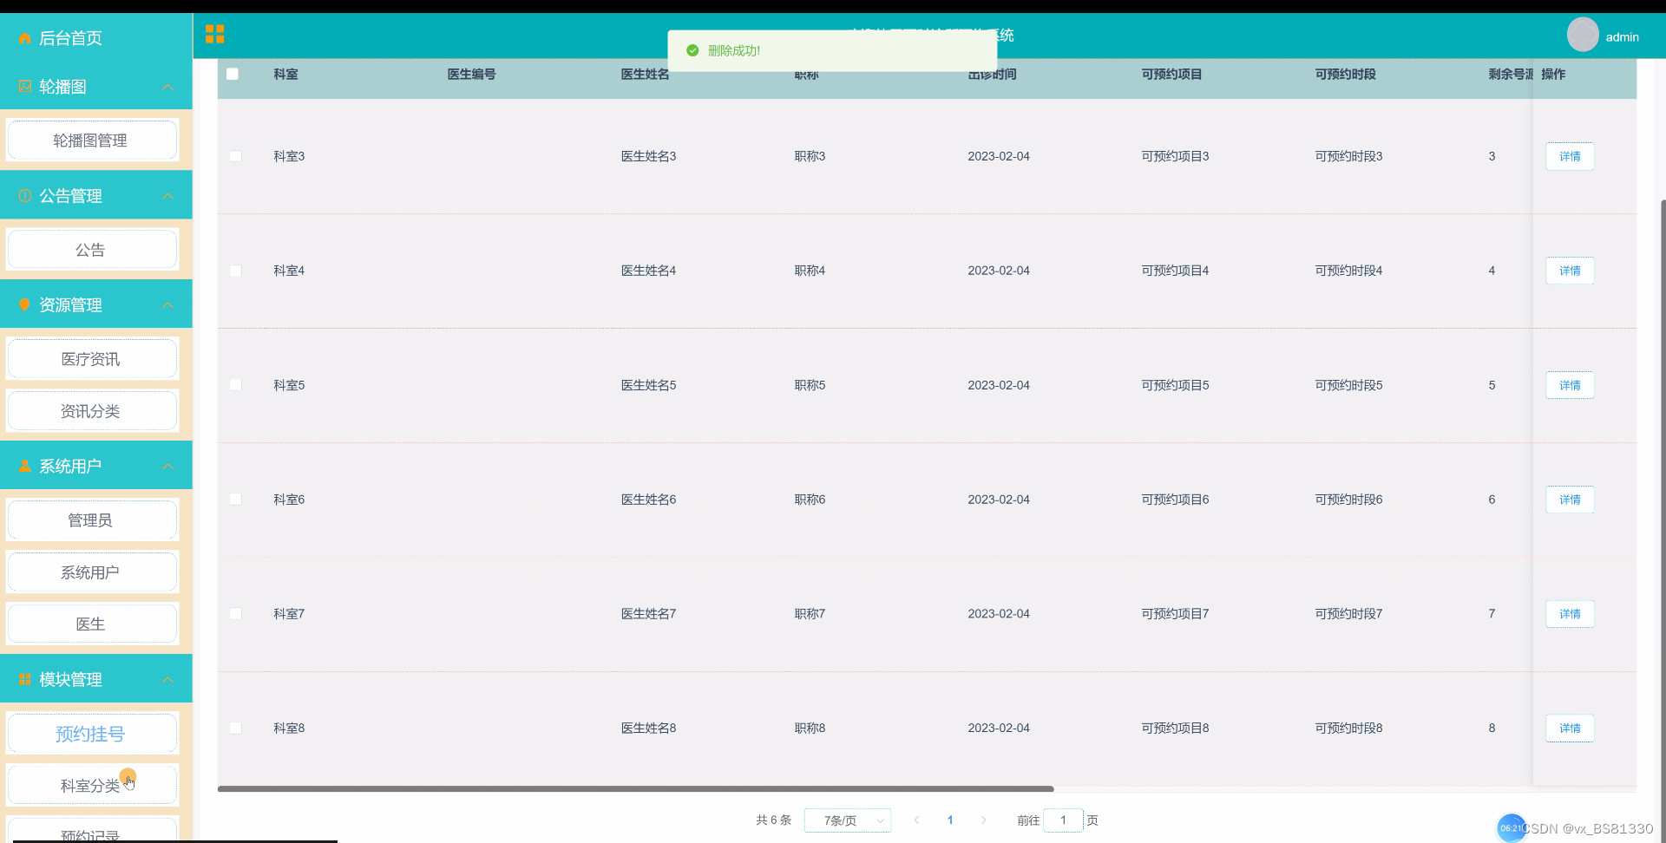Check the row checkbox for 科室3
The height and width of the screenshot is (843, 1666).
[235, 156]
